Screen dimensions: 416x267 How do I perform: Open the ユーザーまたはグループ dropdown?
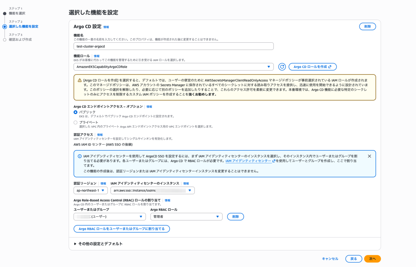click(110, 216)
